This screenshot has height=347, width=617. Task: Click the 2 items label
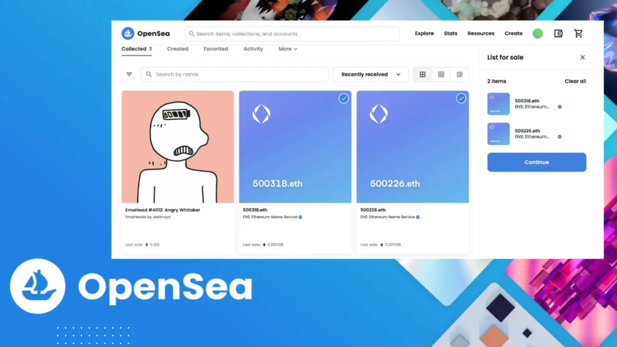click(497, 81)
